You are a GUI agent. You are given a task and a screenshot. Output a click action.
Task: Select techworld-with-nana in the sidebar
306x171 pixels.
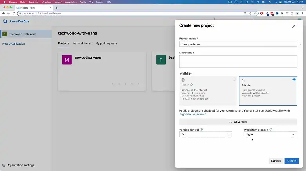[x=26, y=34]
